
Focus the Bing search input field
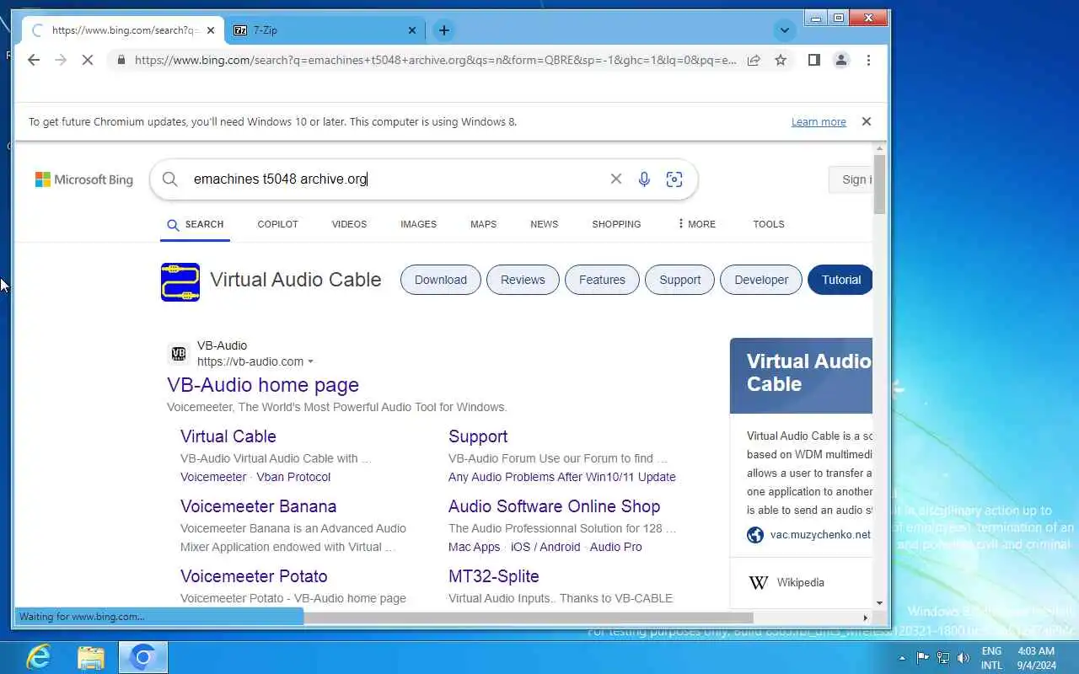pos(396,179)
